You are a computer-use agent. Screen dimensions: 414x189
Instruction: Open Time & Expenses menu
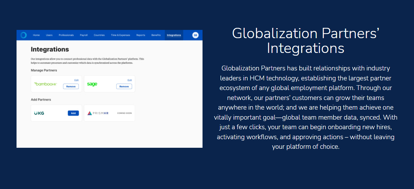pos(121,35)
